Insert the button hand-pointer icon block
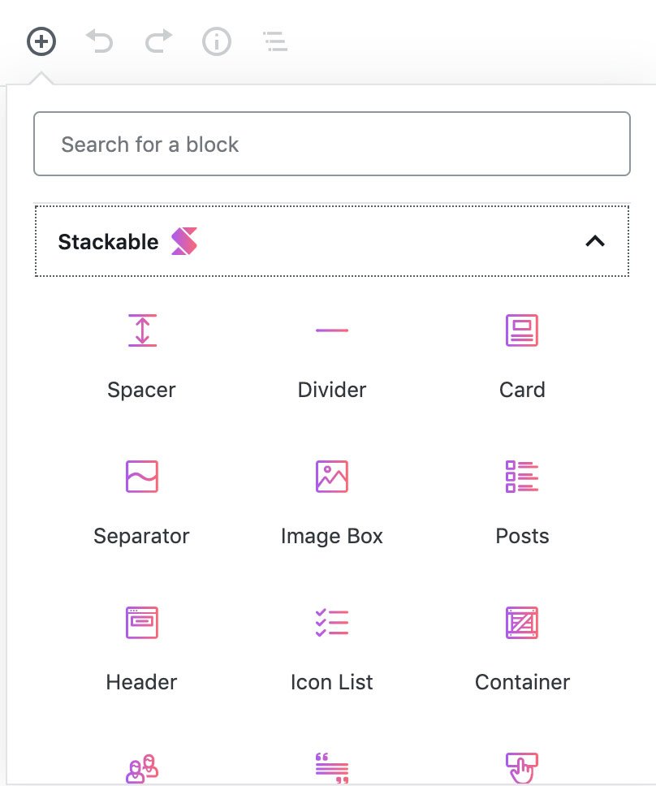The height and width of the screenshot is (786, 656). click(x=522, y=768)
